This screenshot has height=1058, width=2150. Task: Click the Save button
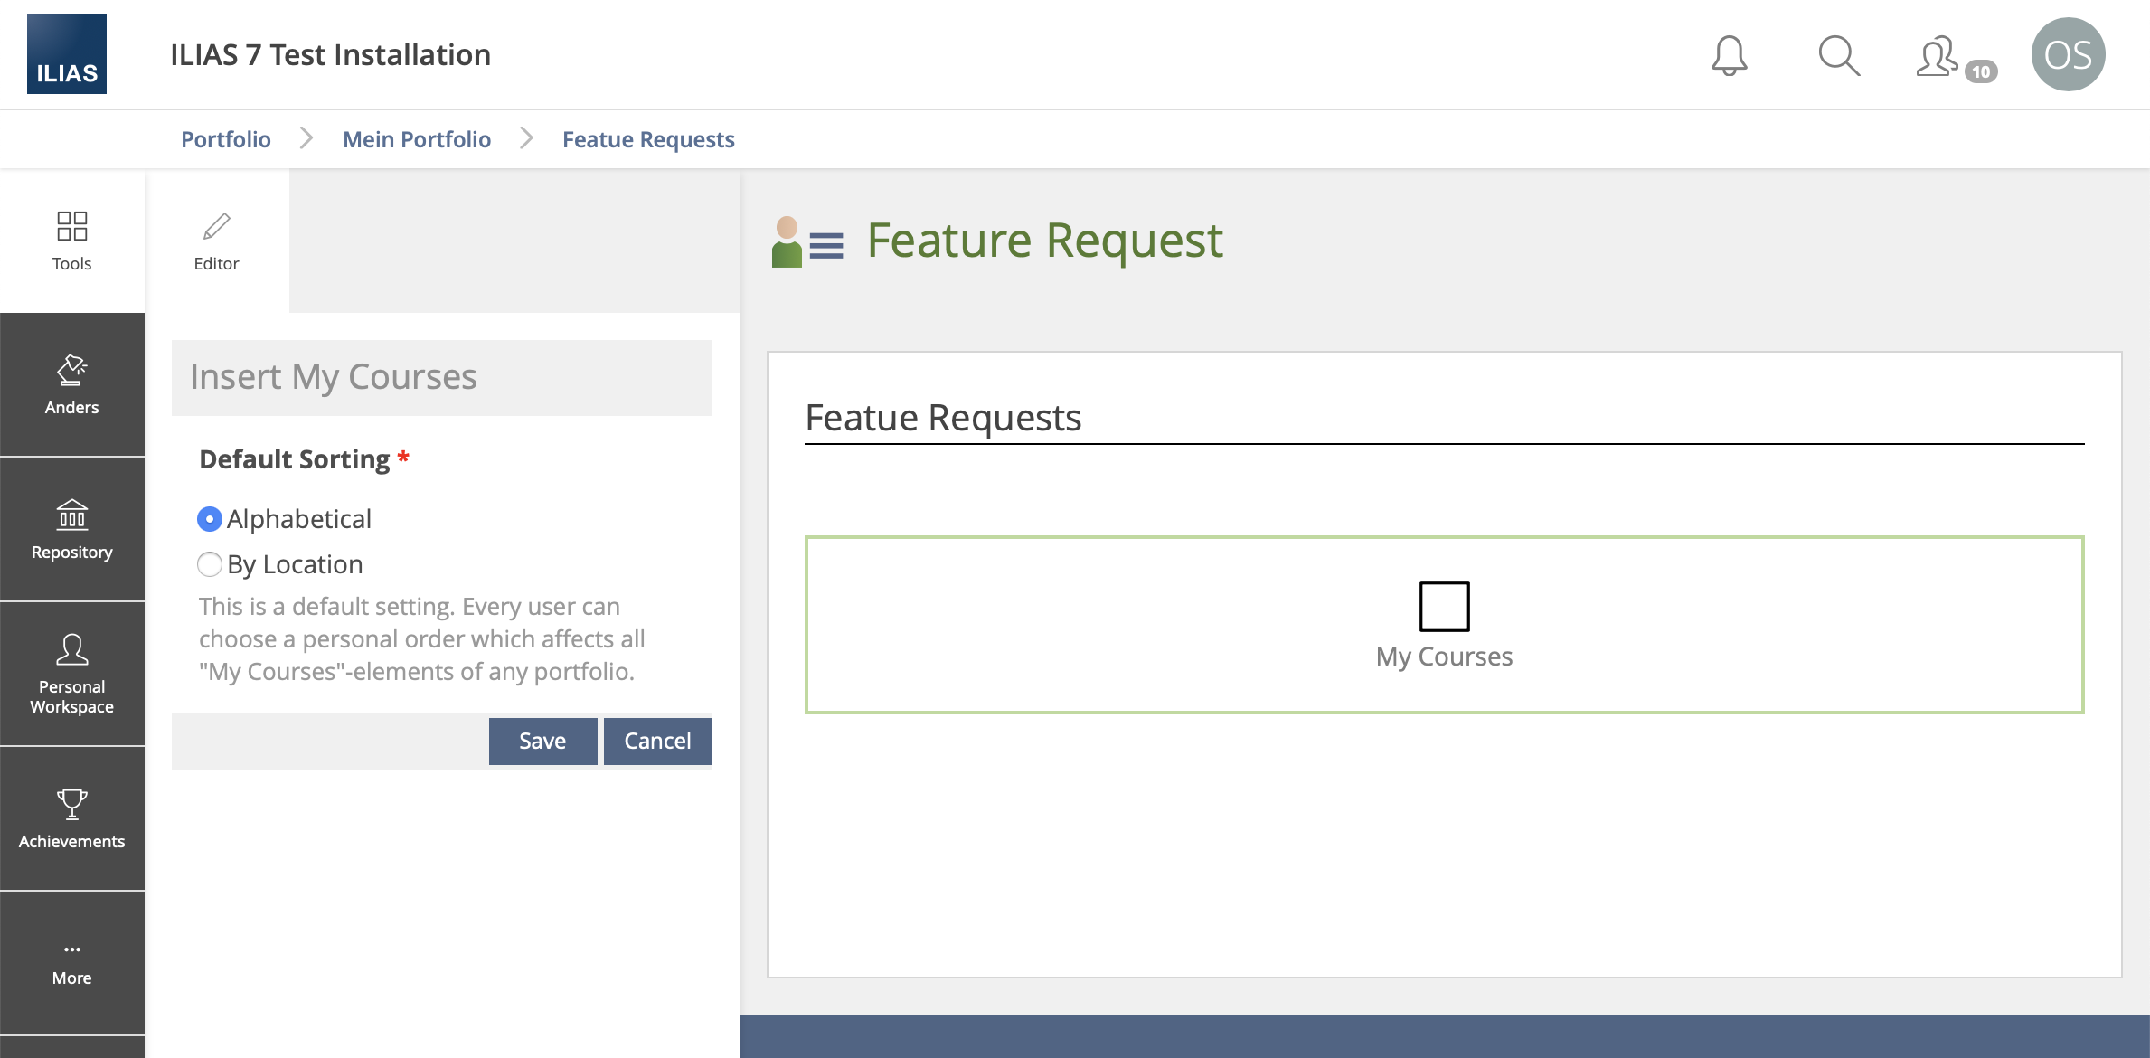pos(542,741)
